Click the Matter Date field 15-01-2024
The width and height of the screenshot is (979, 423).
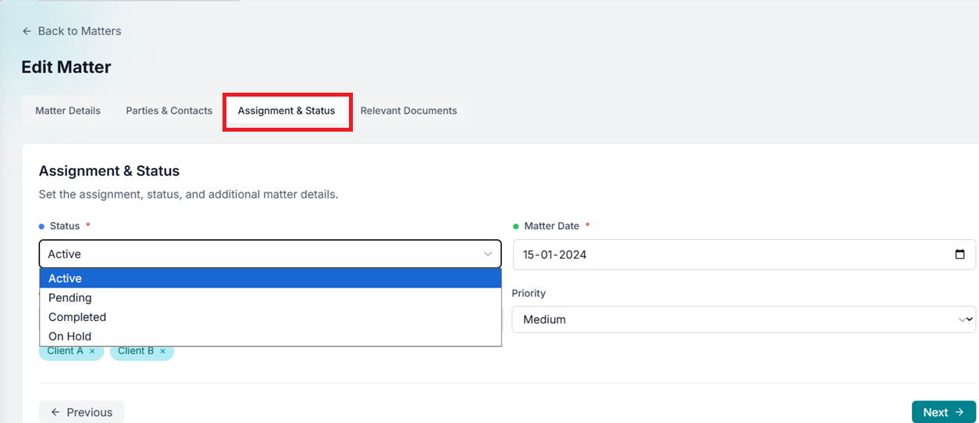[x=744, y=255]
